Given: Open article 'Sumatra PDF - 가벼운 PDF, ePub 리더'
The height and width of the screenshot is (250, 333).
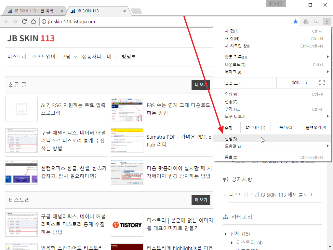Looking at the screenshot, I should [x=179, y=141].
